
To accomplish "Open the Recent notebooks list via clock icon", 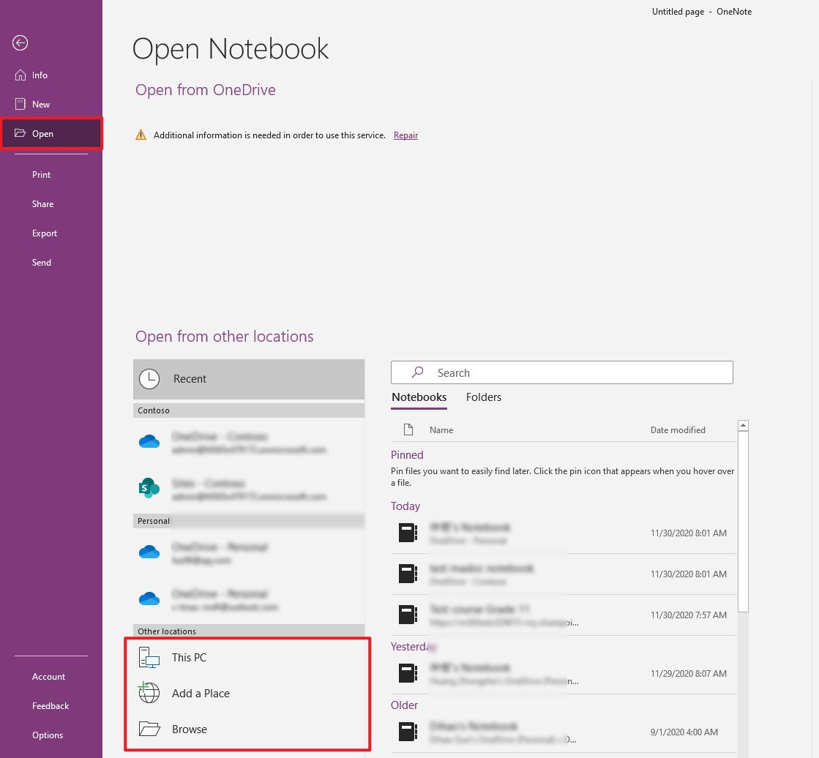I will click(149, 378).
